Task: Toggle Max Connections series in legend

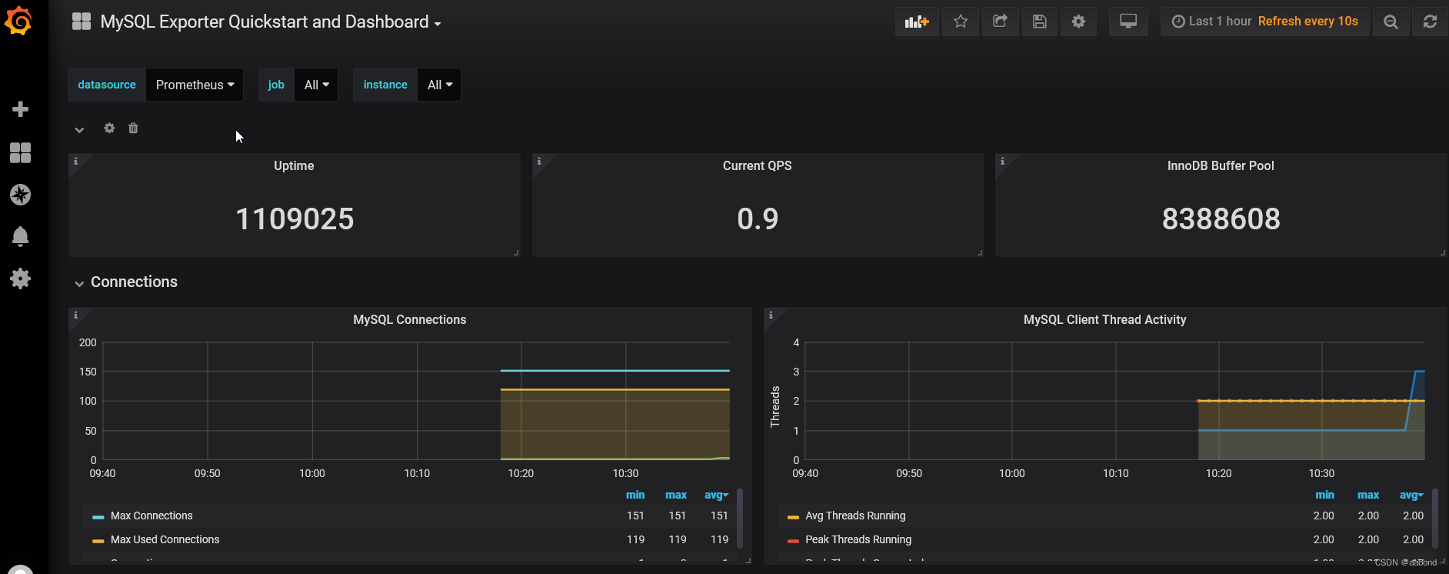Action: pos(152,516)
